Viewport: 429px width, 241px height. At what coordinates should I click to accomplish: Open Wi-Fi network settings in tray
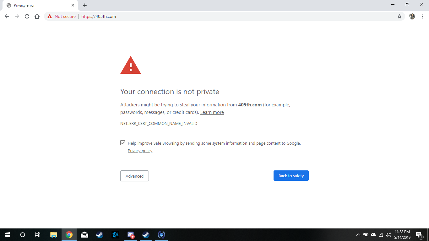[381, 235]
